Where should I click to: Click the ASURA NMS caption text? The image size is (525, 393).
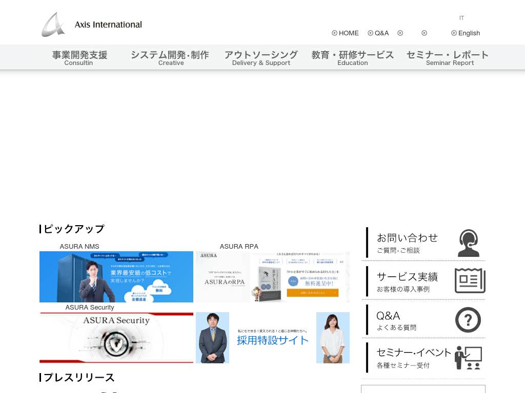tap(79, 246)
